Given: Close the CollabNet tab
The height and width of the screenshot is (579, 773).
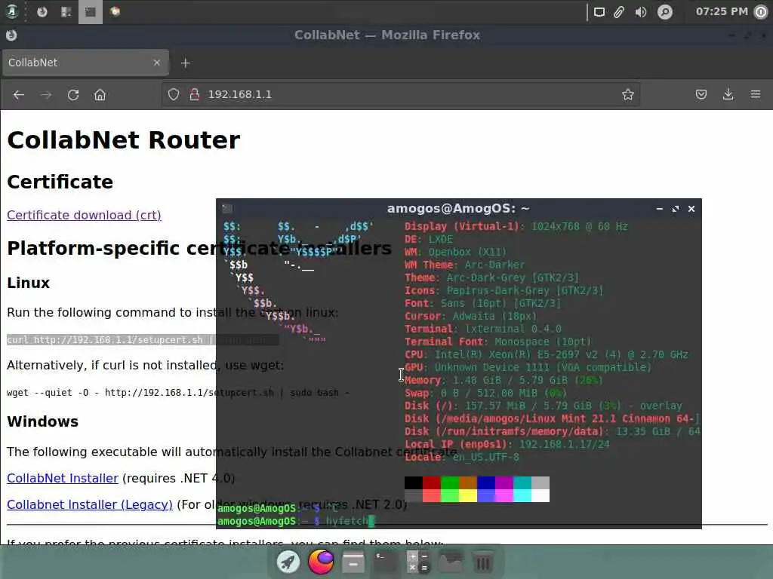Looking at the screenshot, I should click(157, 63).
